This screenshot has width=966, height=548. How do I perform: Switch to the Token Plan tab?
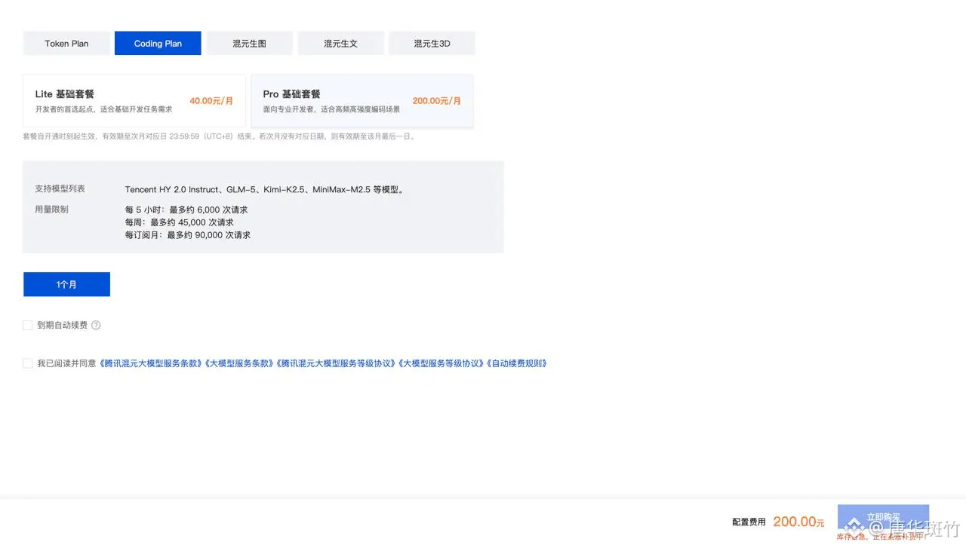[x=66, y=44]
